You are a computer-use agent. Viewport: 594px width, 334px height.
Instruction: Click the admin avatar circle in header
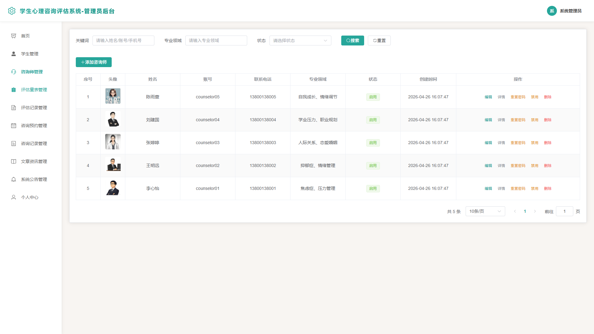click(552, 11)
